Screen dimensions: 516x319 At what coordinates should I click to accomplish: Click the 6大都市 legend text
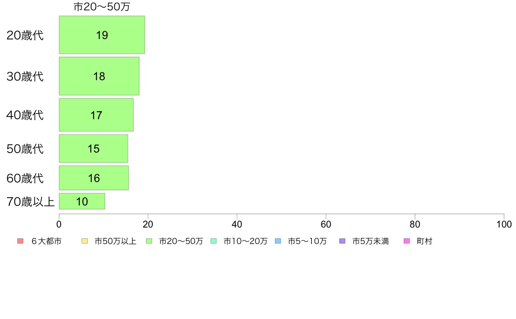(46, 241)
